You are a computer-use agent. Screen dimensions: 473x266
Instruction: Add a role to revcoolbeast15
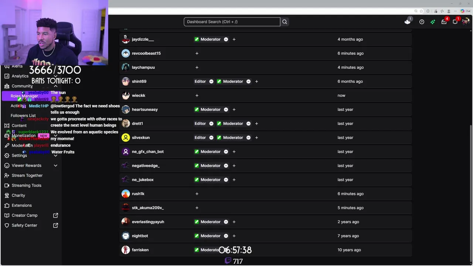[x=197, y=53]
